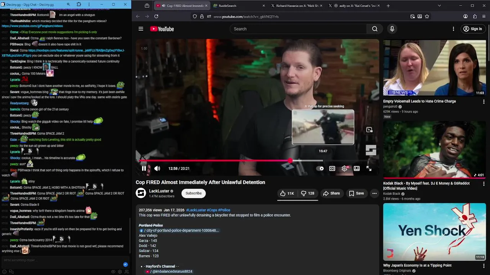The height and width of the screenshot is (275, 490).
Task: Click zoom magnifier in Dgg Chat titlebar
Action: 69,5
